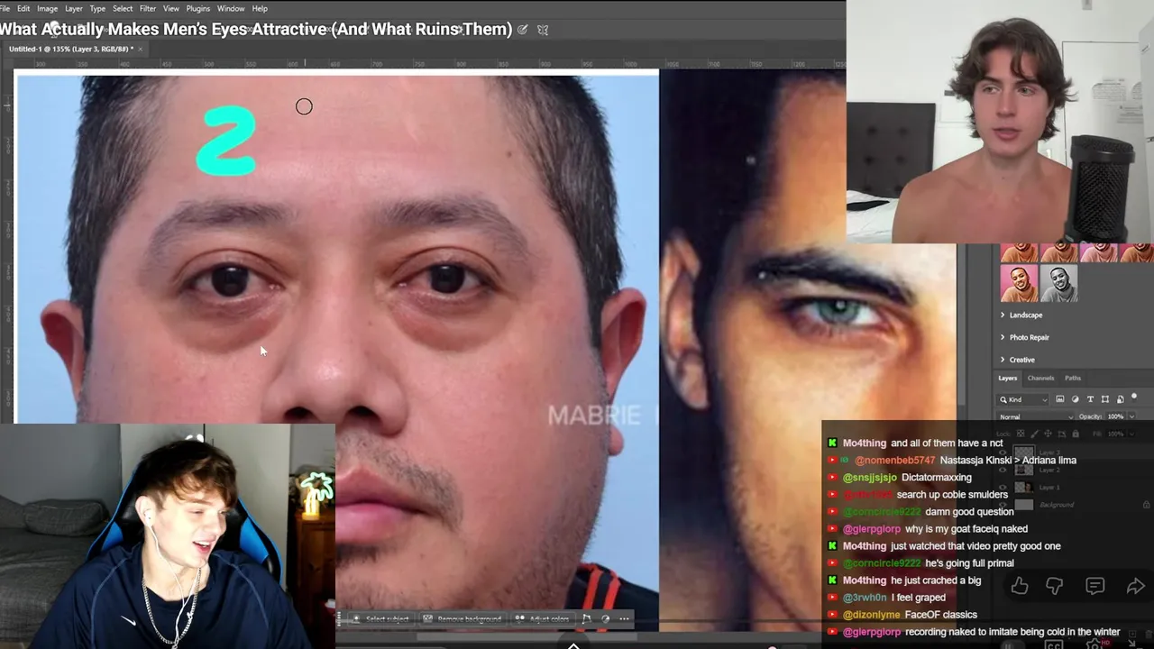Open the Filter menu
1154x649 pixels.
148,8
